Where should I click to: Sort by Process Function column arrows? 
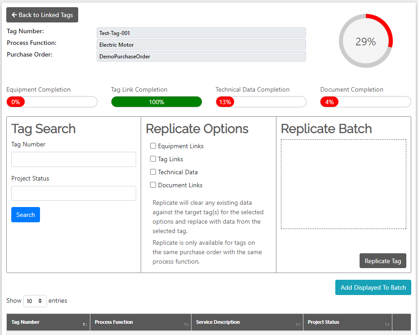click(186, 324)
